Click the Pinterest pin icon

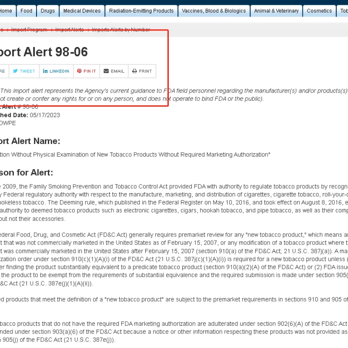tap(79, 71)
